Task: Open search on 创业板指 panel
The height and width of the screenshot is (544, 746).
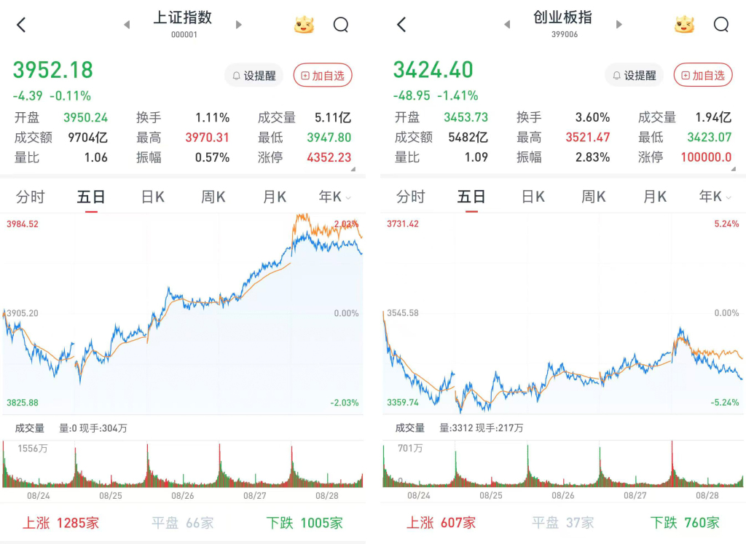Action: (x=721, y=25)
